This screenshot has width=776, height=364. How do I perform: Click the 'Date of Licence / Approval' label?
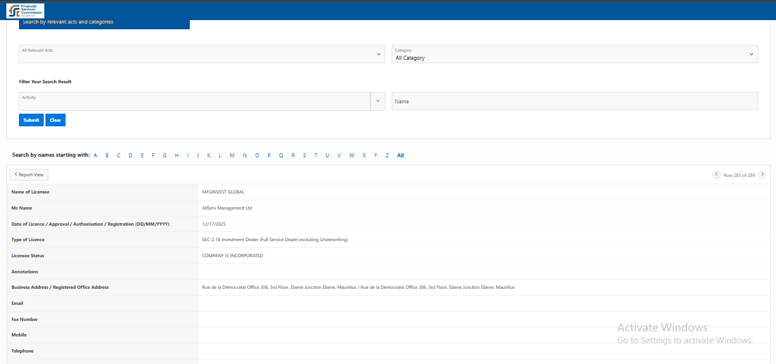click(90, 224)
